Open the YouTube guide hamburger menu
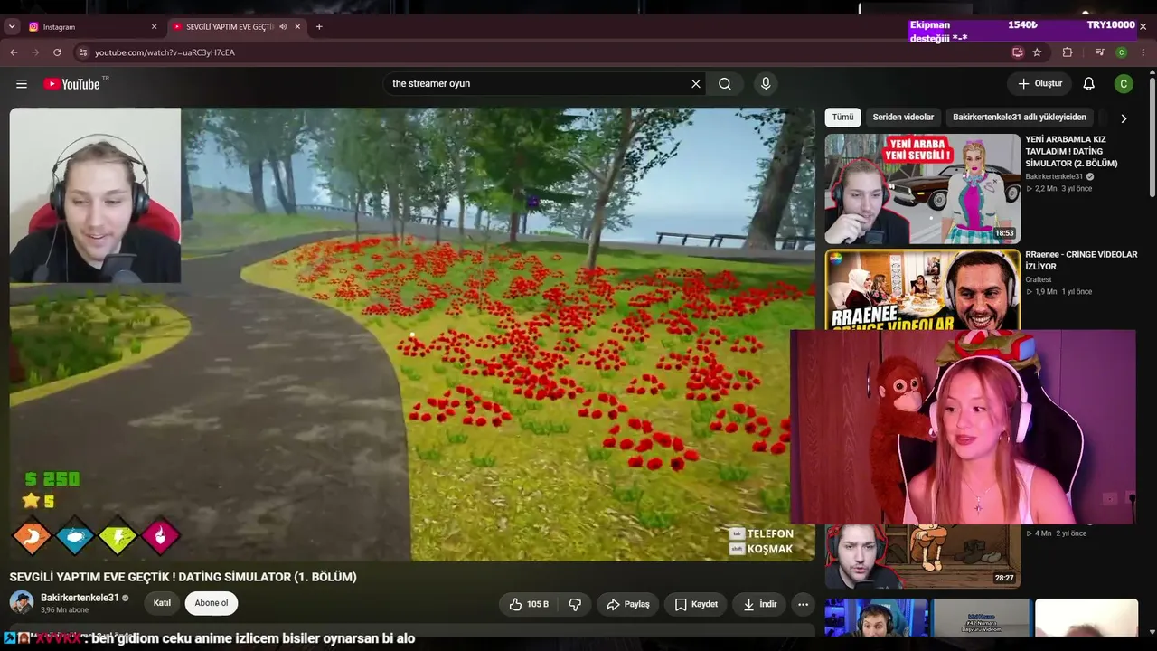The image size is (1157, 651). point(22,84)
